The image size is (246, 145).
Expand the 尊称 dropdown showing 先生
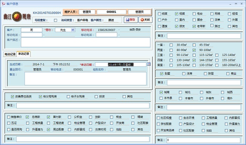[73, 30]
